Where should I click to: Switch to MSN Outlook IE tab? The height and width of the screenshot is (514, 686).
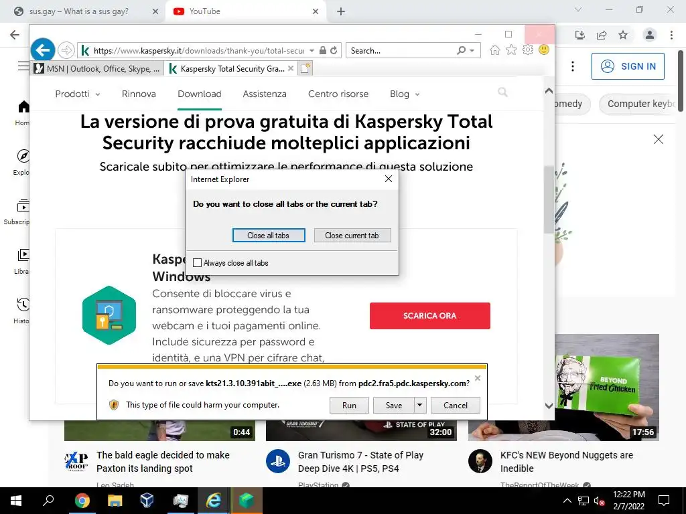coord(97,69)
